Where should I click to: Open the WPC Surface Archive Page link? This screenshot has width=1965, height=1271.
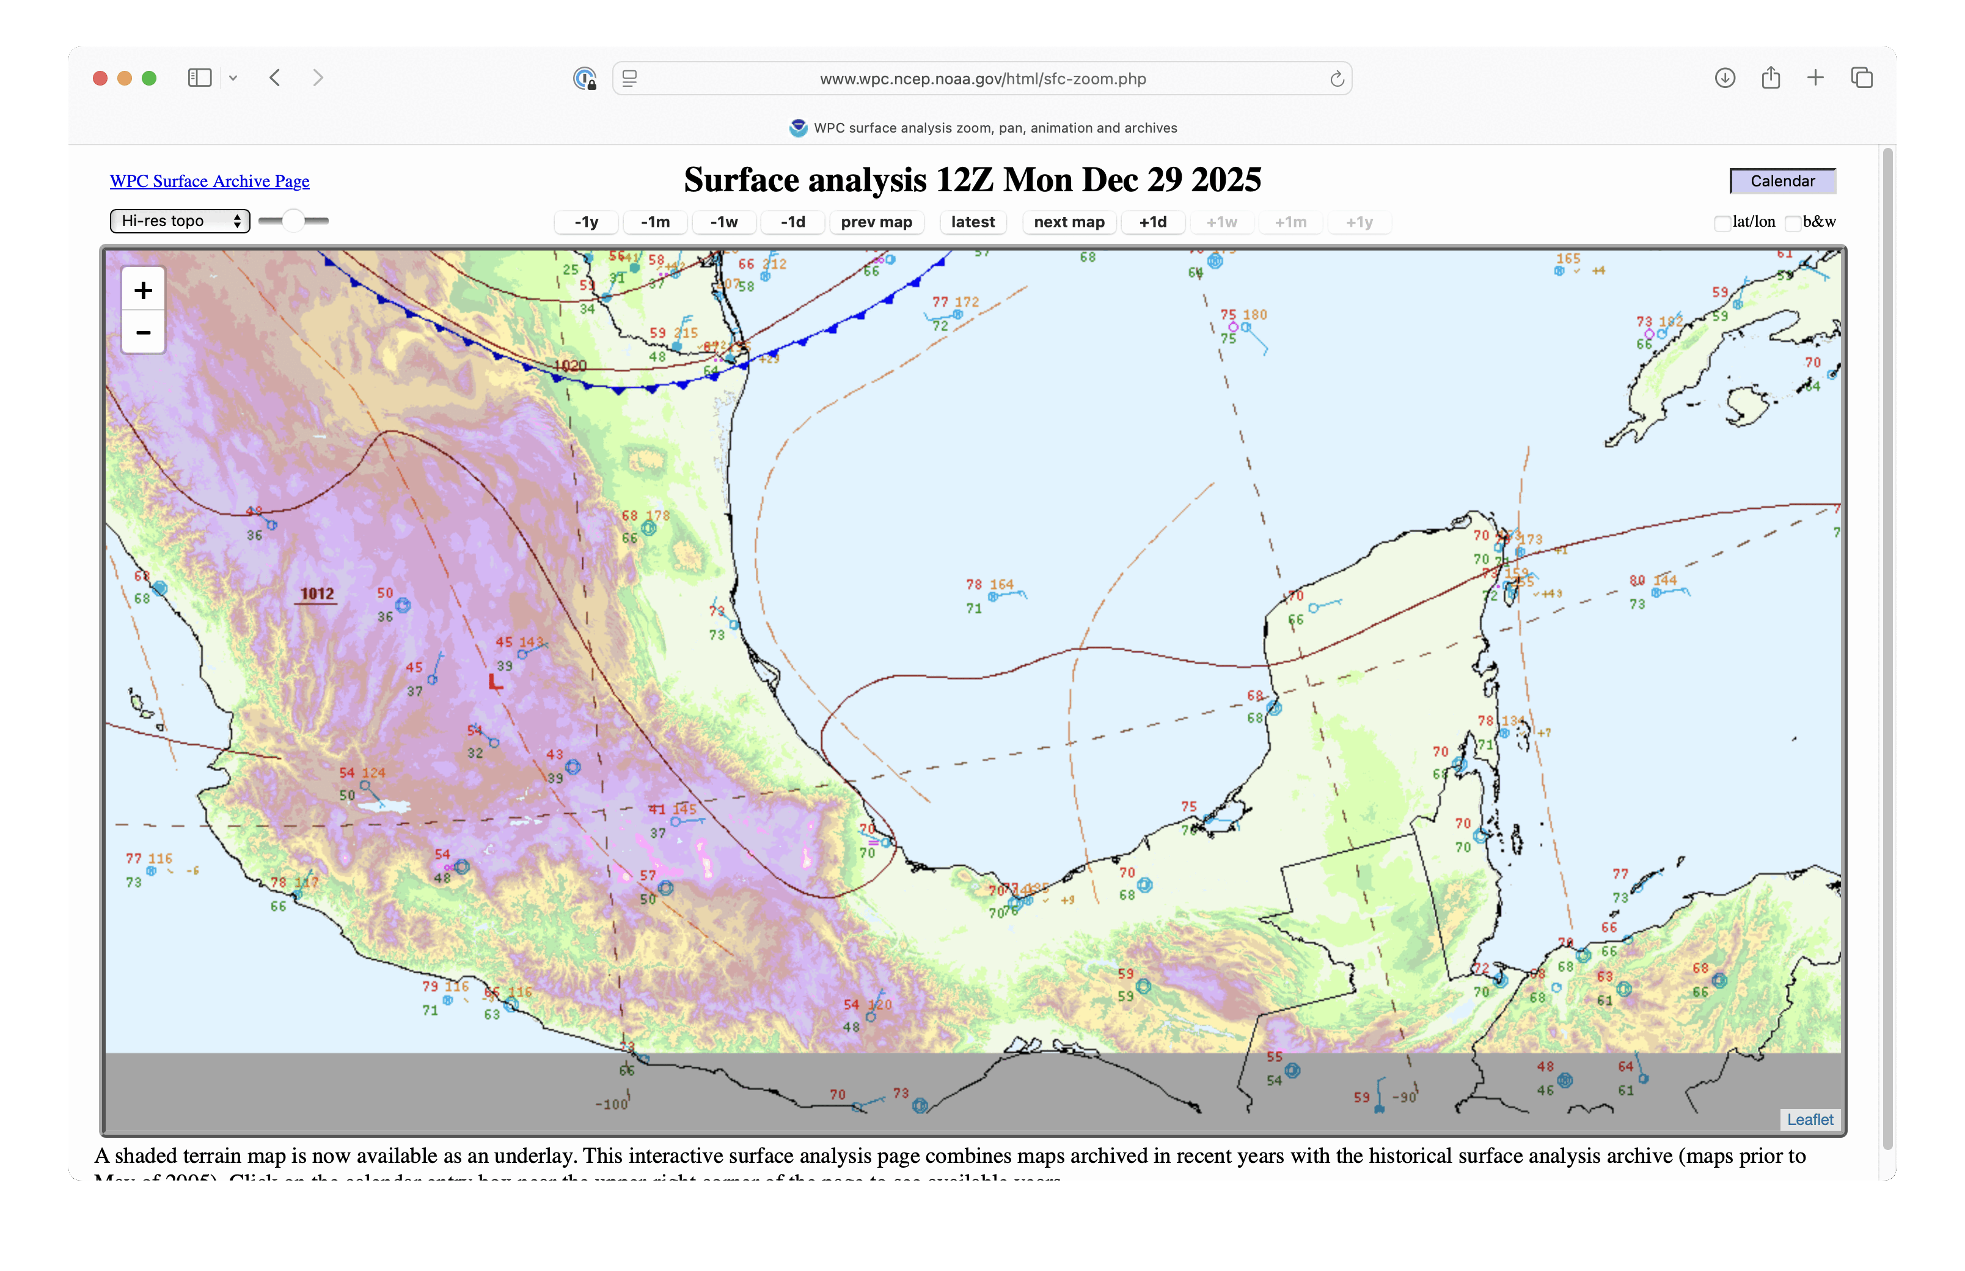(210, 181)
